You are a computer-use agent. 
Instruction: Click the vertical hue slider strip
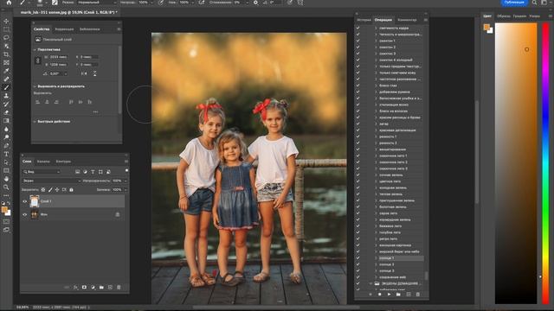[x=545, y=163]
